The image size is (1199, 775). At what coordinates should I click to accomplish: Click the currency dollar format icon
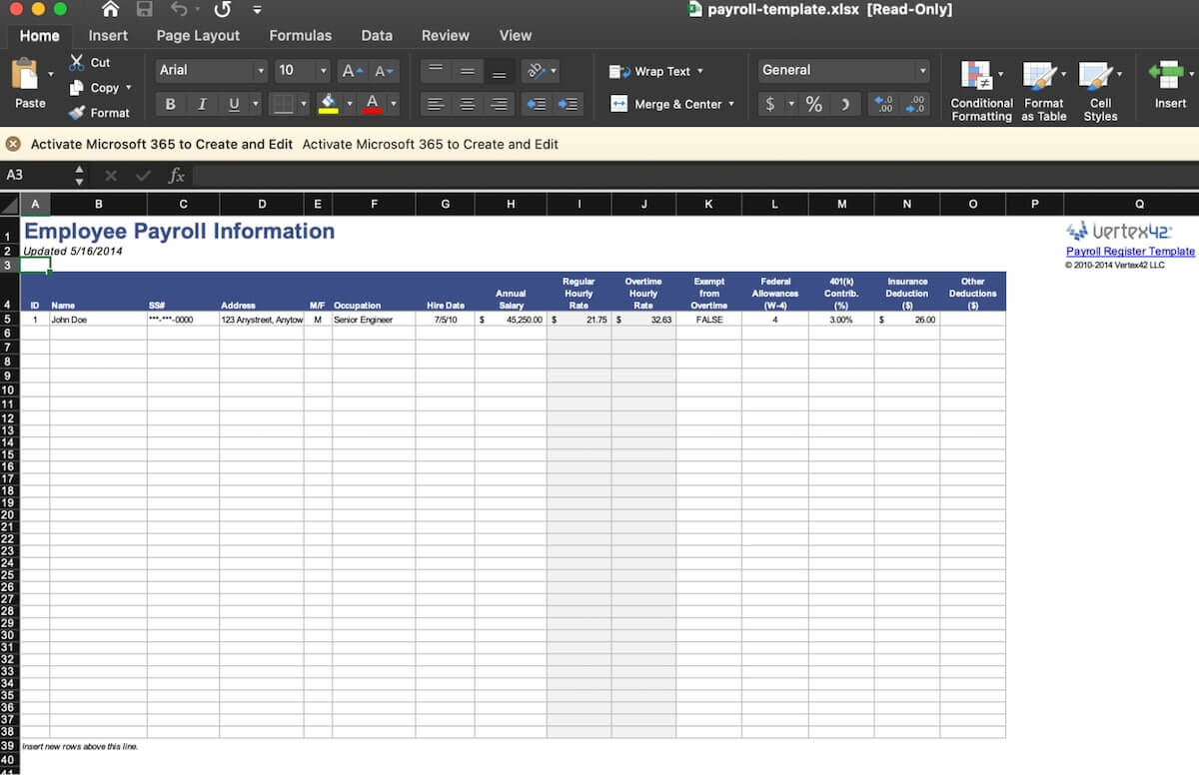click(x=770, y=104)
